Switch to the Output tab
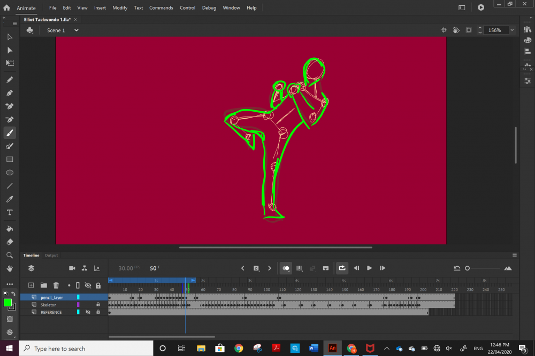 [51, 256]
